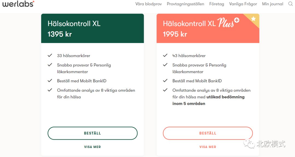Click the 1995 kr price text
Image resolution: width=295 pixels, height=157 pixels.
[x=175, y=34]
